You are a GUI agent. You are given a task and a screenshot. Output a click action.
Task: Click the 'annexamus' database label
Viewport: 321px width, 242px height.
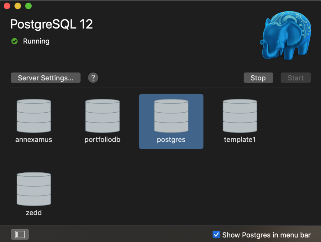coord(34,140)
